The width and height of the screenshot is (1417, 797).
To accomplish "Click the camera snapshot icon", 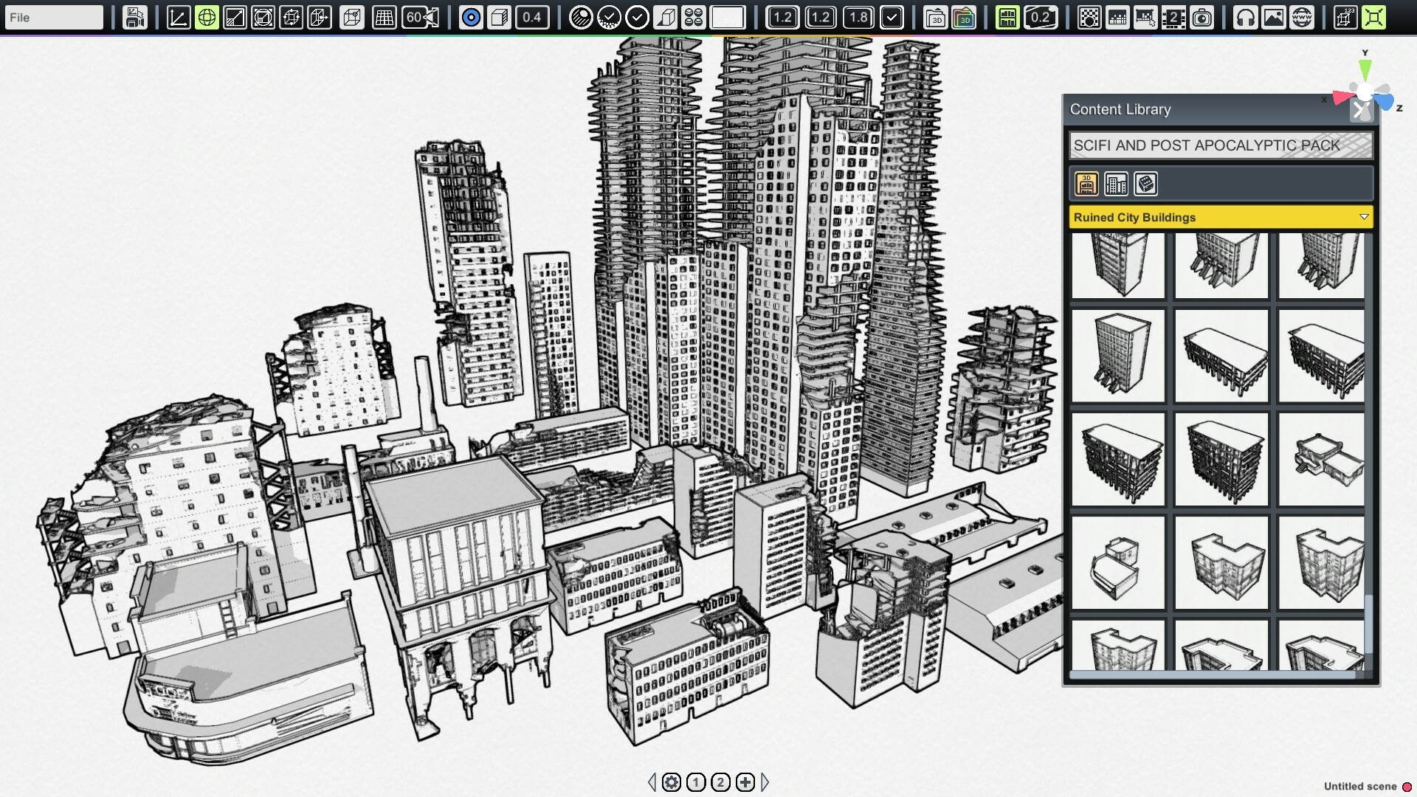I will point(1202,17).
